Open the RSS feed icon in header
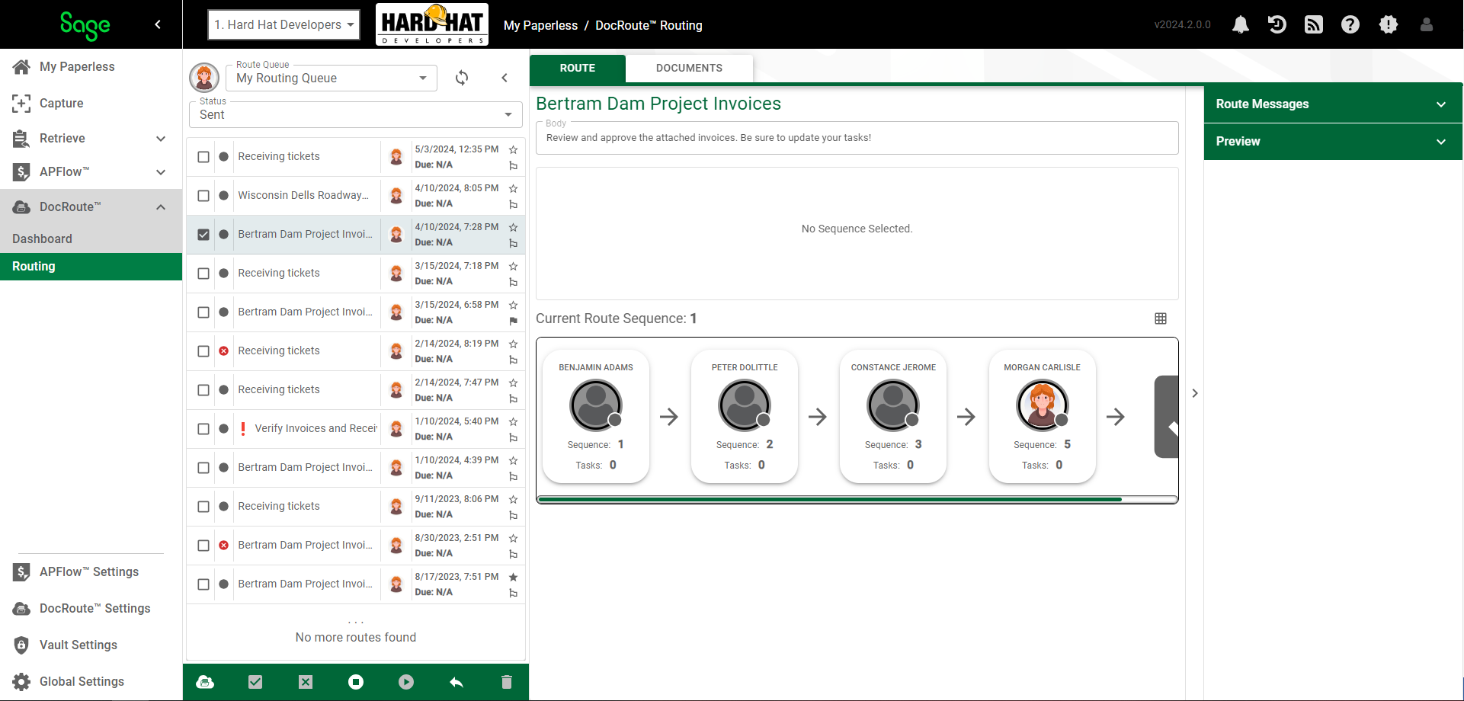 (1314, 25)
